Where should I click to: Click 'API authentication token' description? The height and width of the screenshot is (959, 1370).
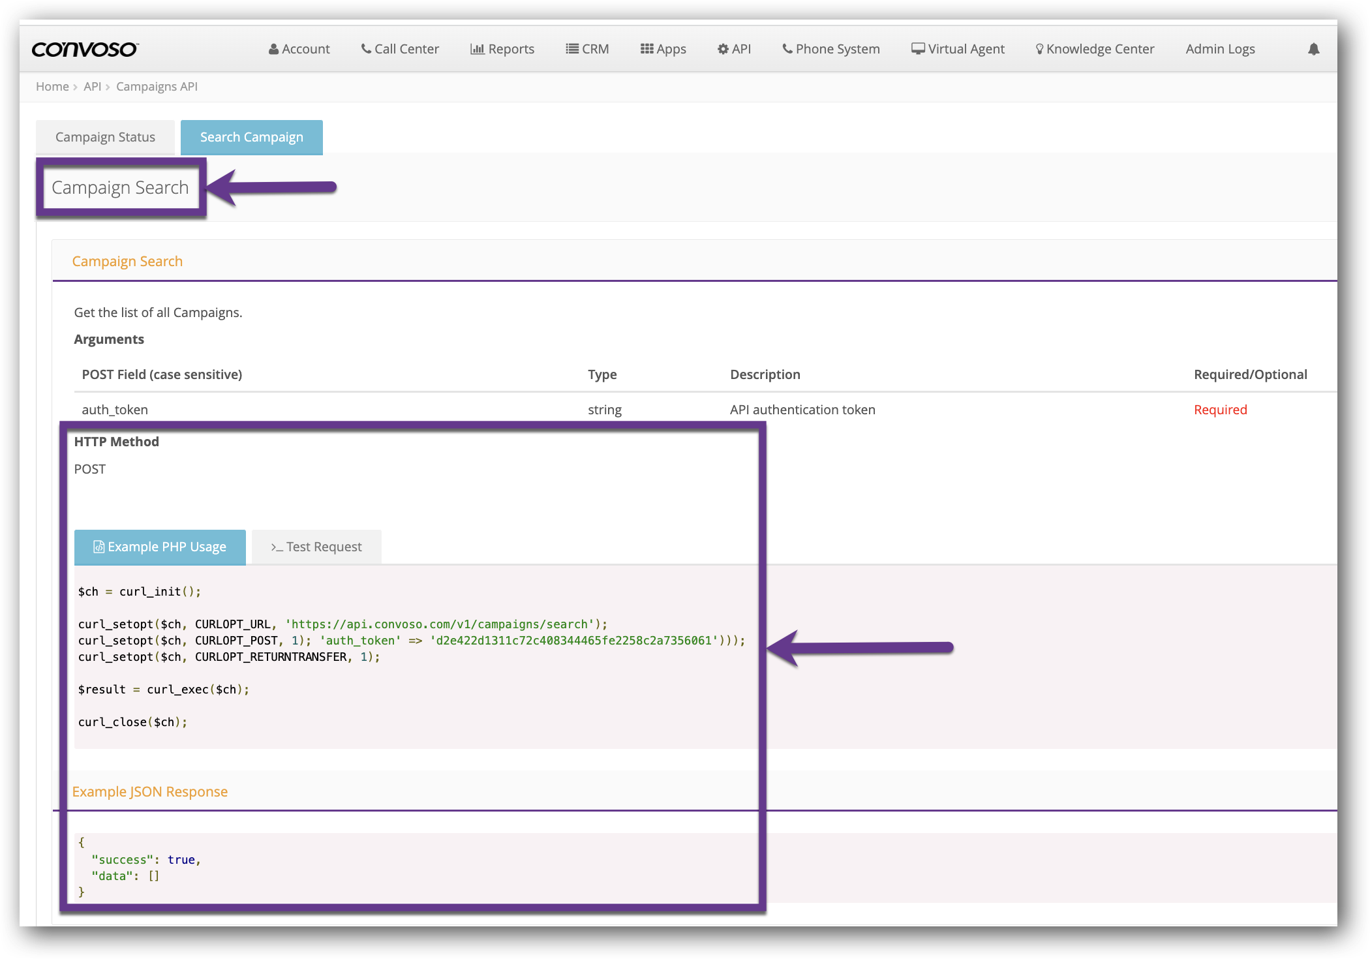(x=802, y=410)
